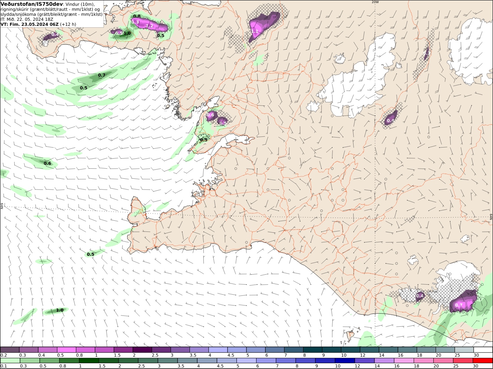
Task: Click the 0.7 rain value over northwest sea
Action: [102, 75]
